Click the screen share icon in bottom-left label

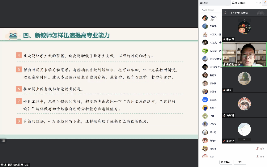click(x=2, y=165)
